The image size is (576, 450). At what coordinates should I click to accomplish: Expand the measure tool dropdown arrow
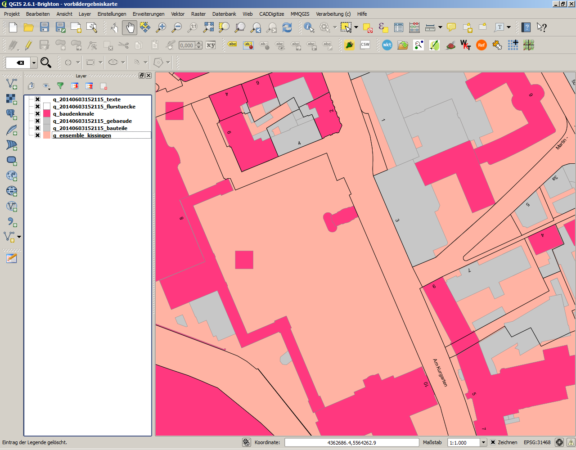440,28
